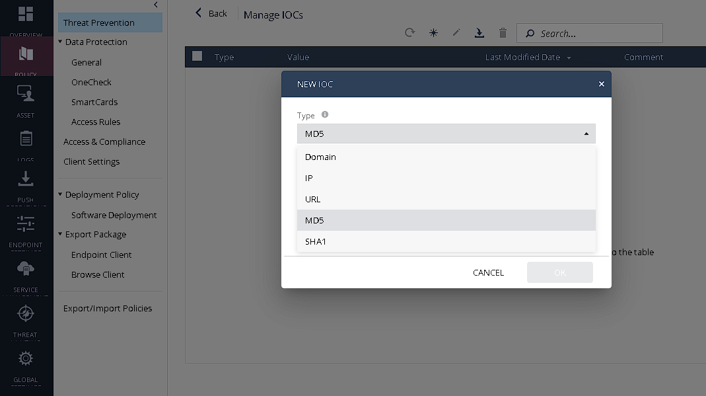The height and width of the screenshot is (396, 706).
Task: Select Threat Prevention in navigation
Action: (110, 22)
